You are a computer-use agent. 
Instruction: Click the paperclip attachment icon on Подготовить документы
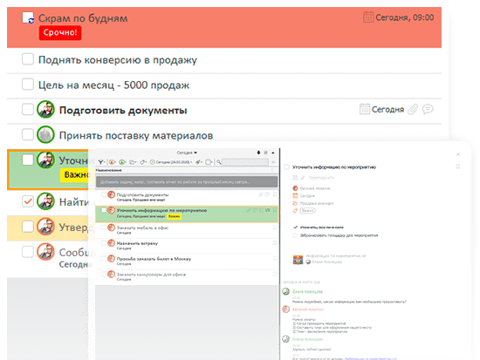413,109
